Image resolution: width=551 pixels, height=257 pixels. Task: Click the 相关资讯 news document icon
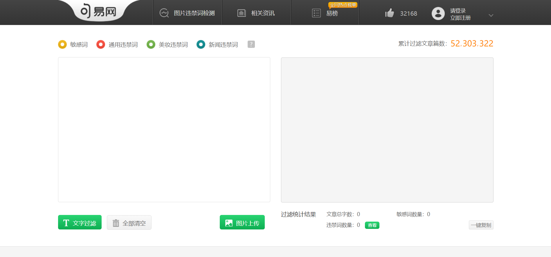tap(242, 13)
